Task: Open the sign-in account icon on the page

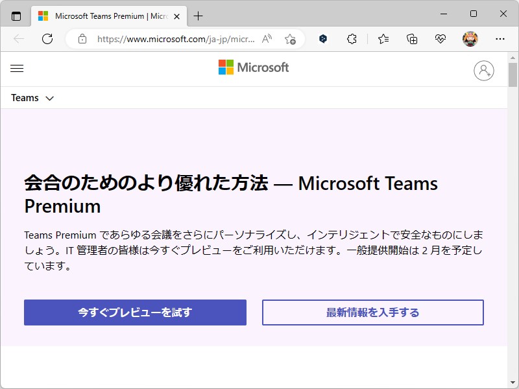Action: [x=484, y=71]
